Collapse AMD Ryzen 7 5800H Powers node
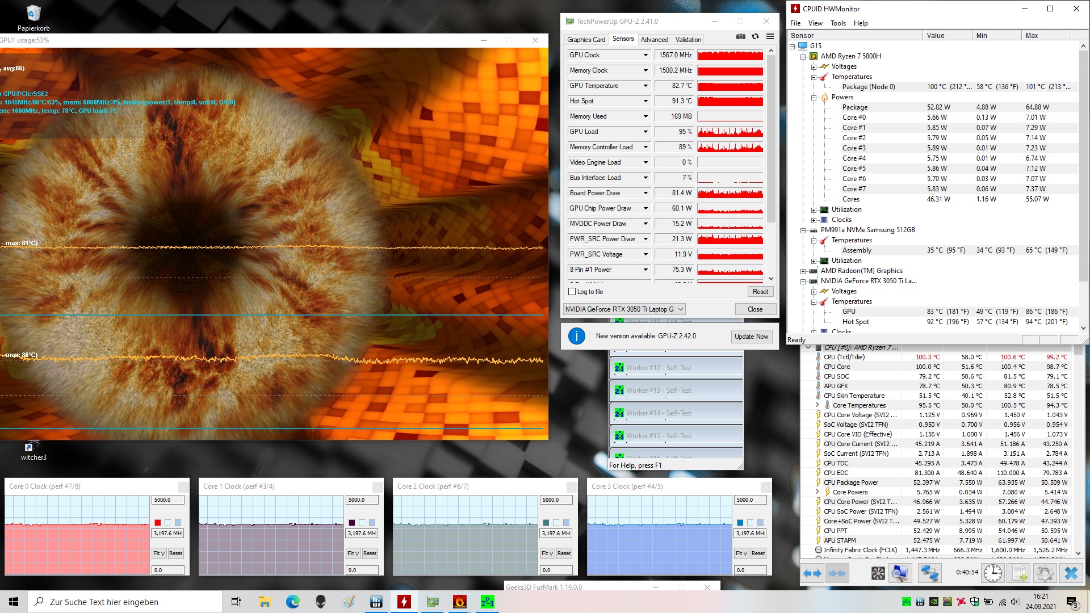Image resolution: width=1090 pixels, height=613 pixels. pos(814,98)
